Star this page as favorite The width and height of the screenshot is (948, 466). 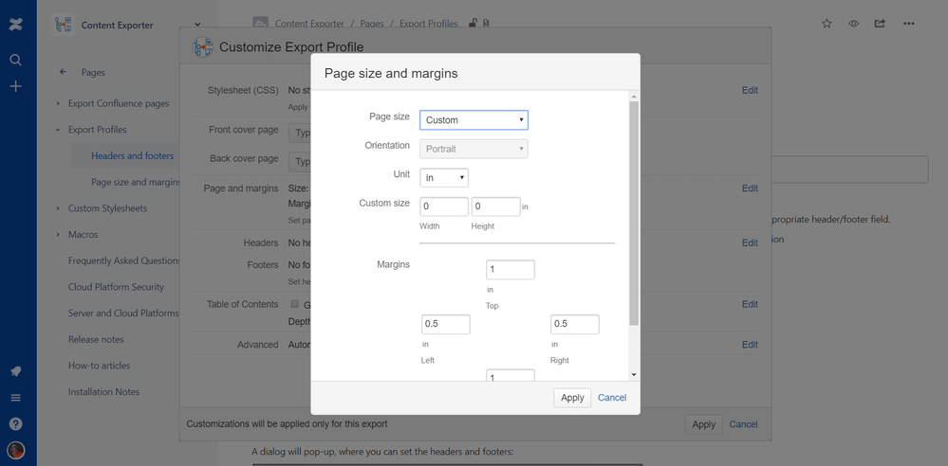[827, 24]
